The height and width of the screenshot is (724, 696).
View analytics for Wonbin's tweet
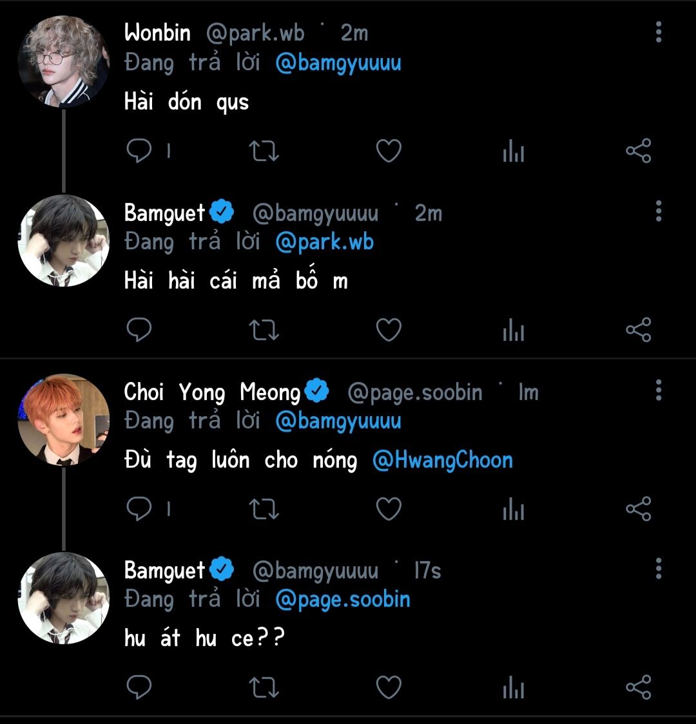tap(513, 152)
